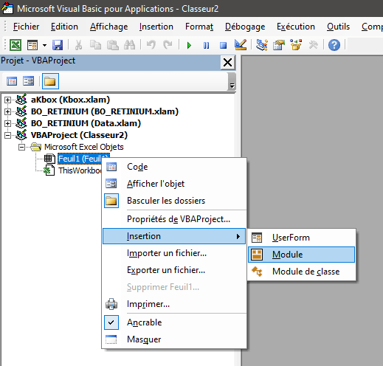Choose Basculer les dossiers in context menu
383x366 pixels.
tap(174, 201)
